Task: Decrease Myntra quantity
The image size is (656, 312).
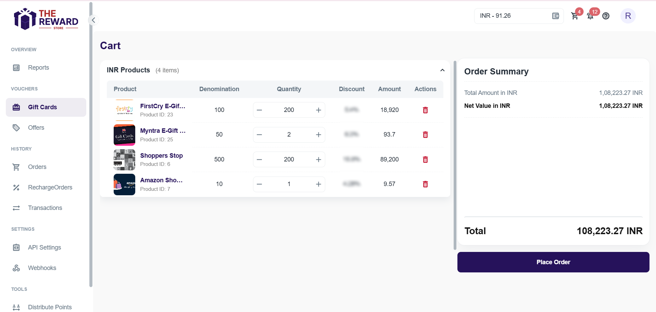Action: [260, 134]
